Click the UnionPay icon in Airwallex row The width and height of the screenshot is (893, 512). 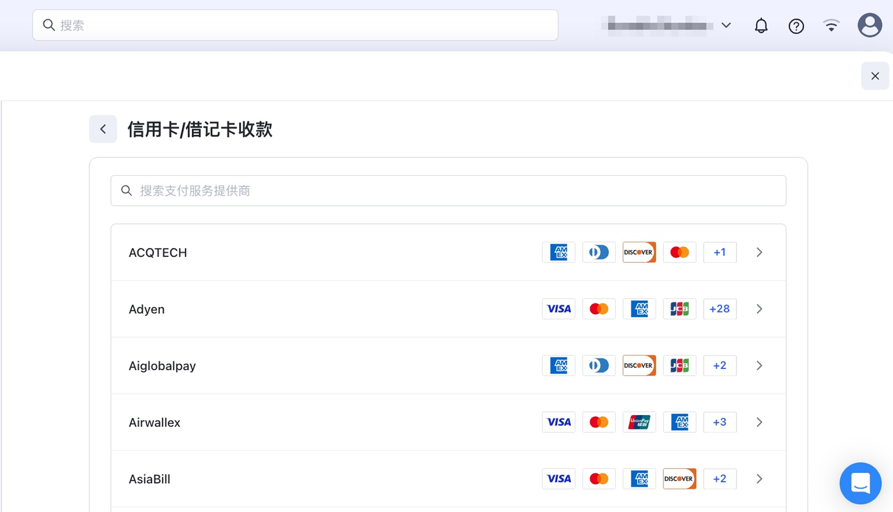point(639,422)
